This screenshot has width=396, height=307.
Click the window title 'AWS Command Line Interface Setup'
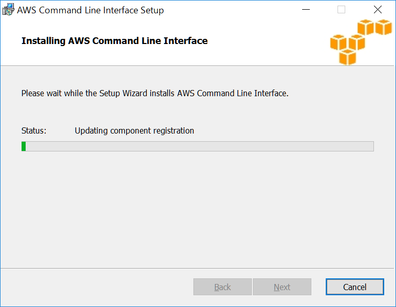click(90, 10)
